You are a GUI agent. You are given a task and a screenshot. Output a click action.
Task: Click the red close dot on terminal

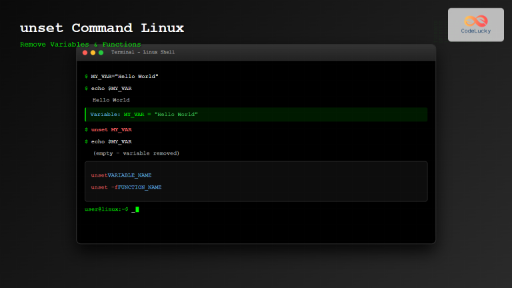tap(85, 53)
